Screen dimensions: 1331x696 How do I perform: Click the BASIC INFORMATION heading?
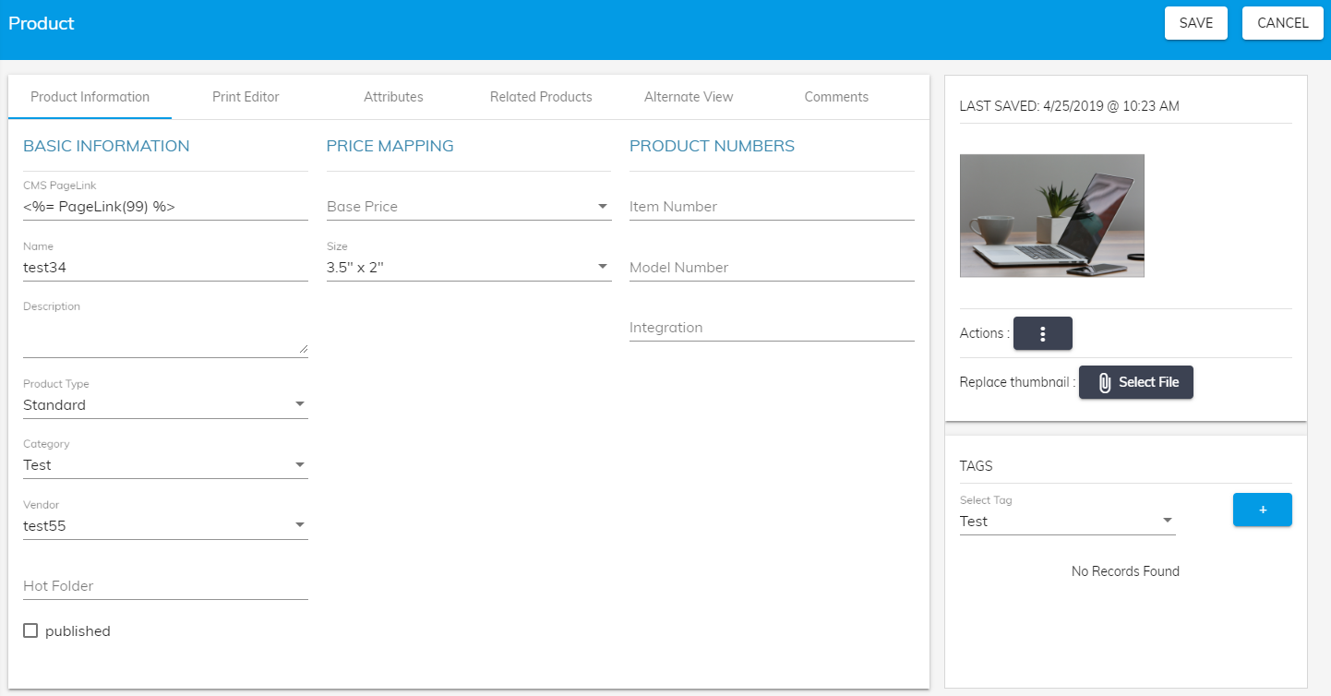click(x=106, y=146)
